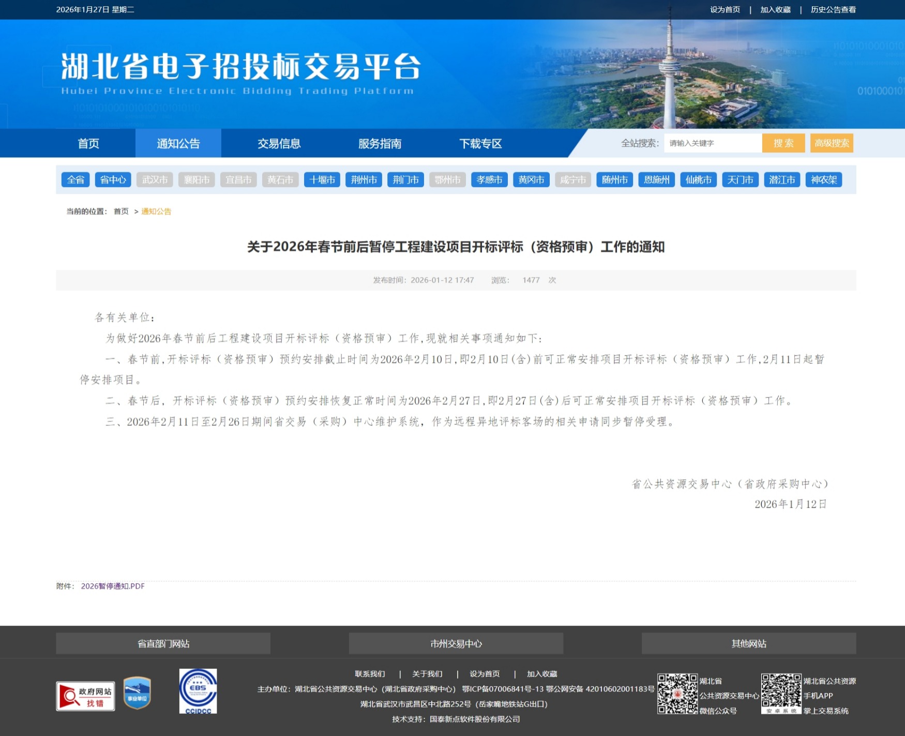Click the platform title logo in banner
This screenshot has width=905, height=736.
click(x=240, y=73)
